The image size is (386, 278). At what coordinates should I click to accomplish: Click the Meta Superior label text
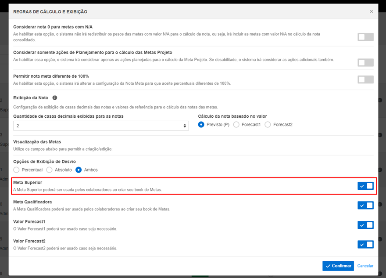pos(28,182)
